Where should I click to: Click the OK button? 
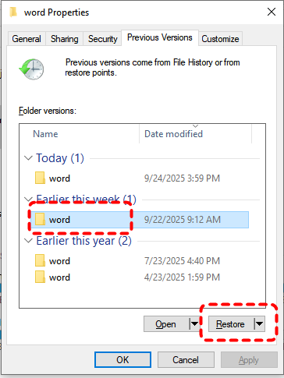tap(122, 360)
